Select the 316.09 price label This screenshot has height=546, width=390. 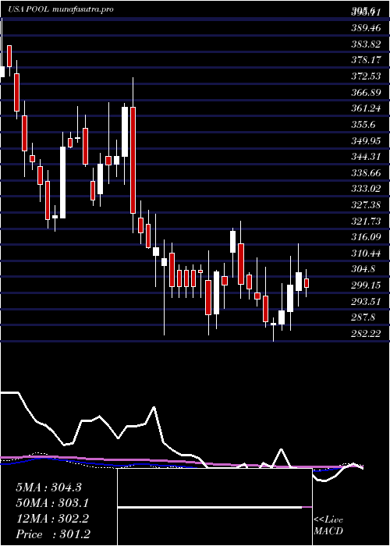click(366, 237)
